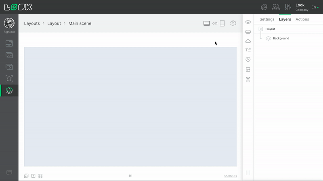This screenshot has width=323, height=181.
Task: Select landscape screen orientation icon
Action: coord(207,23)
